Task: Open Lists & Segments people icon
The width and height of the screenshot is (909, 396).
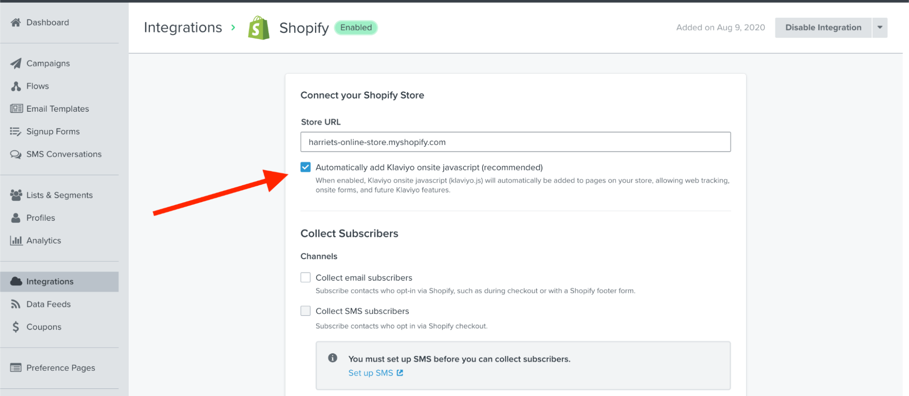Action: [16, 195]
